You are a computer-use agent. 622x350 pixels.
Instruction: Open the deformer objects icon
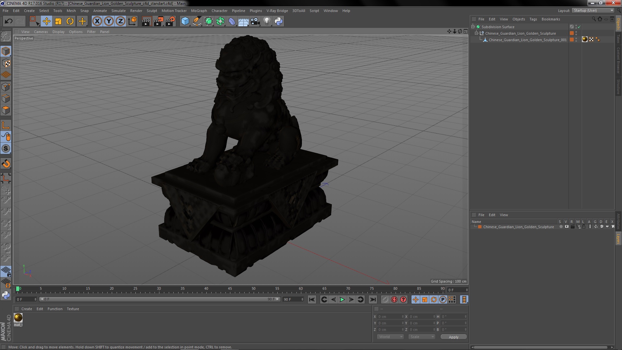pyautogui.click(x=232, y=21)
